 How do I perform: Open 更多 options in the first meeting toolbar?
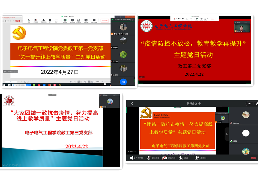56,20
